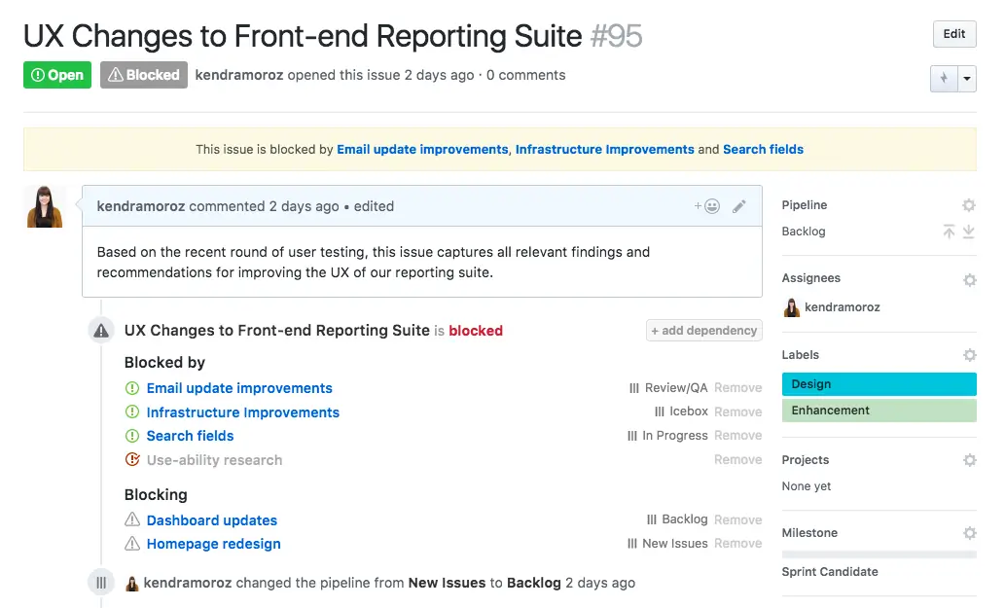The height and width of the screenshot is (608, 1005).
Task: Click the kendramoroz assignee name
Action: pyautogui.click(x=843, y=307)
